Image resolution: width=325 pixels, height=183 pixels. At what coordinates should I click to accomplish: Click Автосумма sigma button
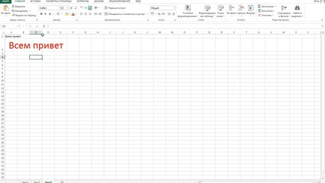pos(266,7)
